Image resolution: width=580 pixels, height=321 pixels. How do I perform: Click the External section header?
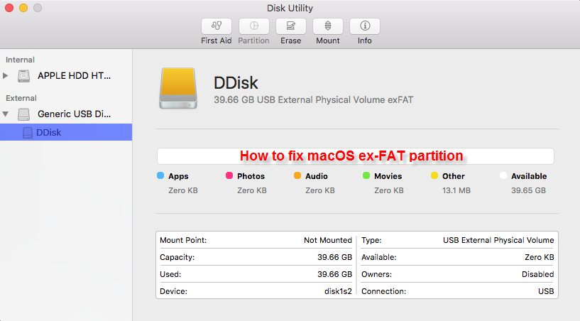21,98
